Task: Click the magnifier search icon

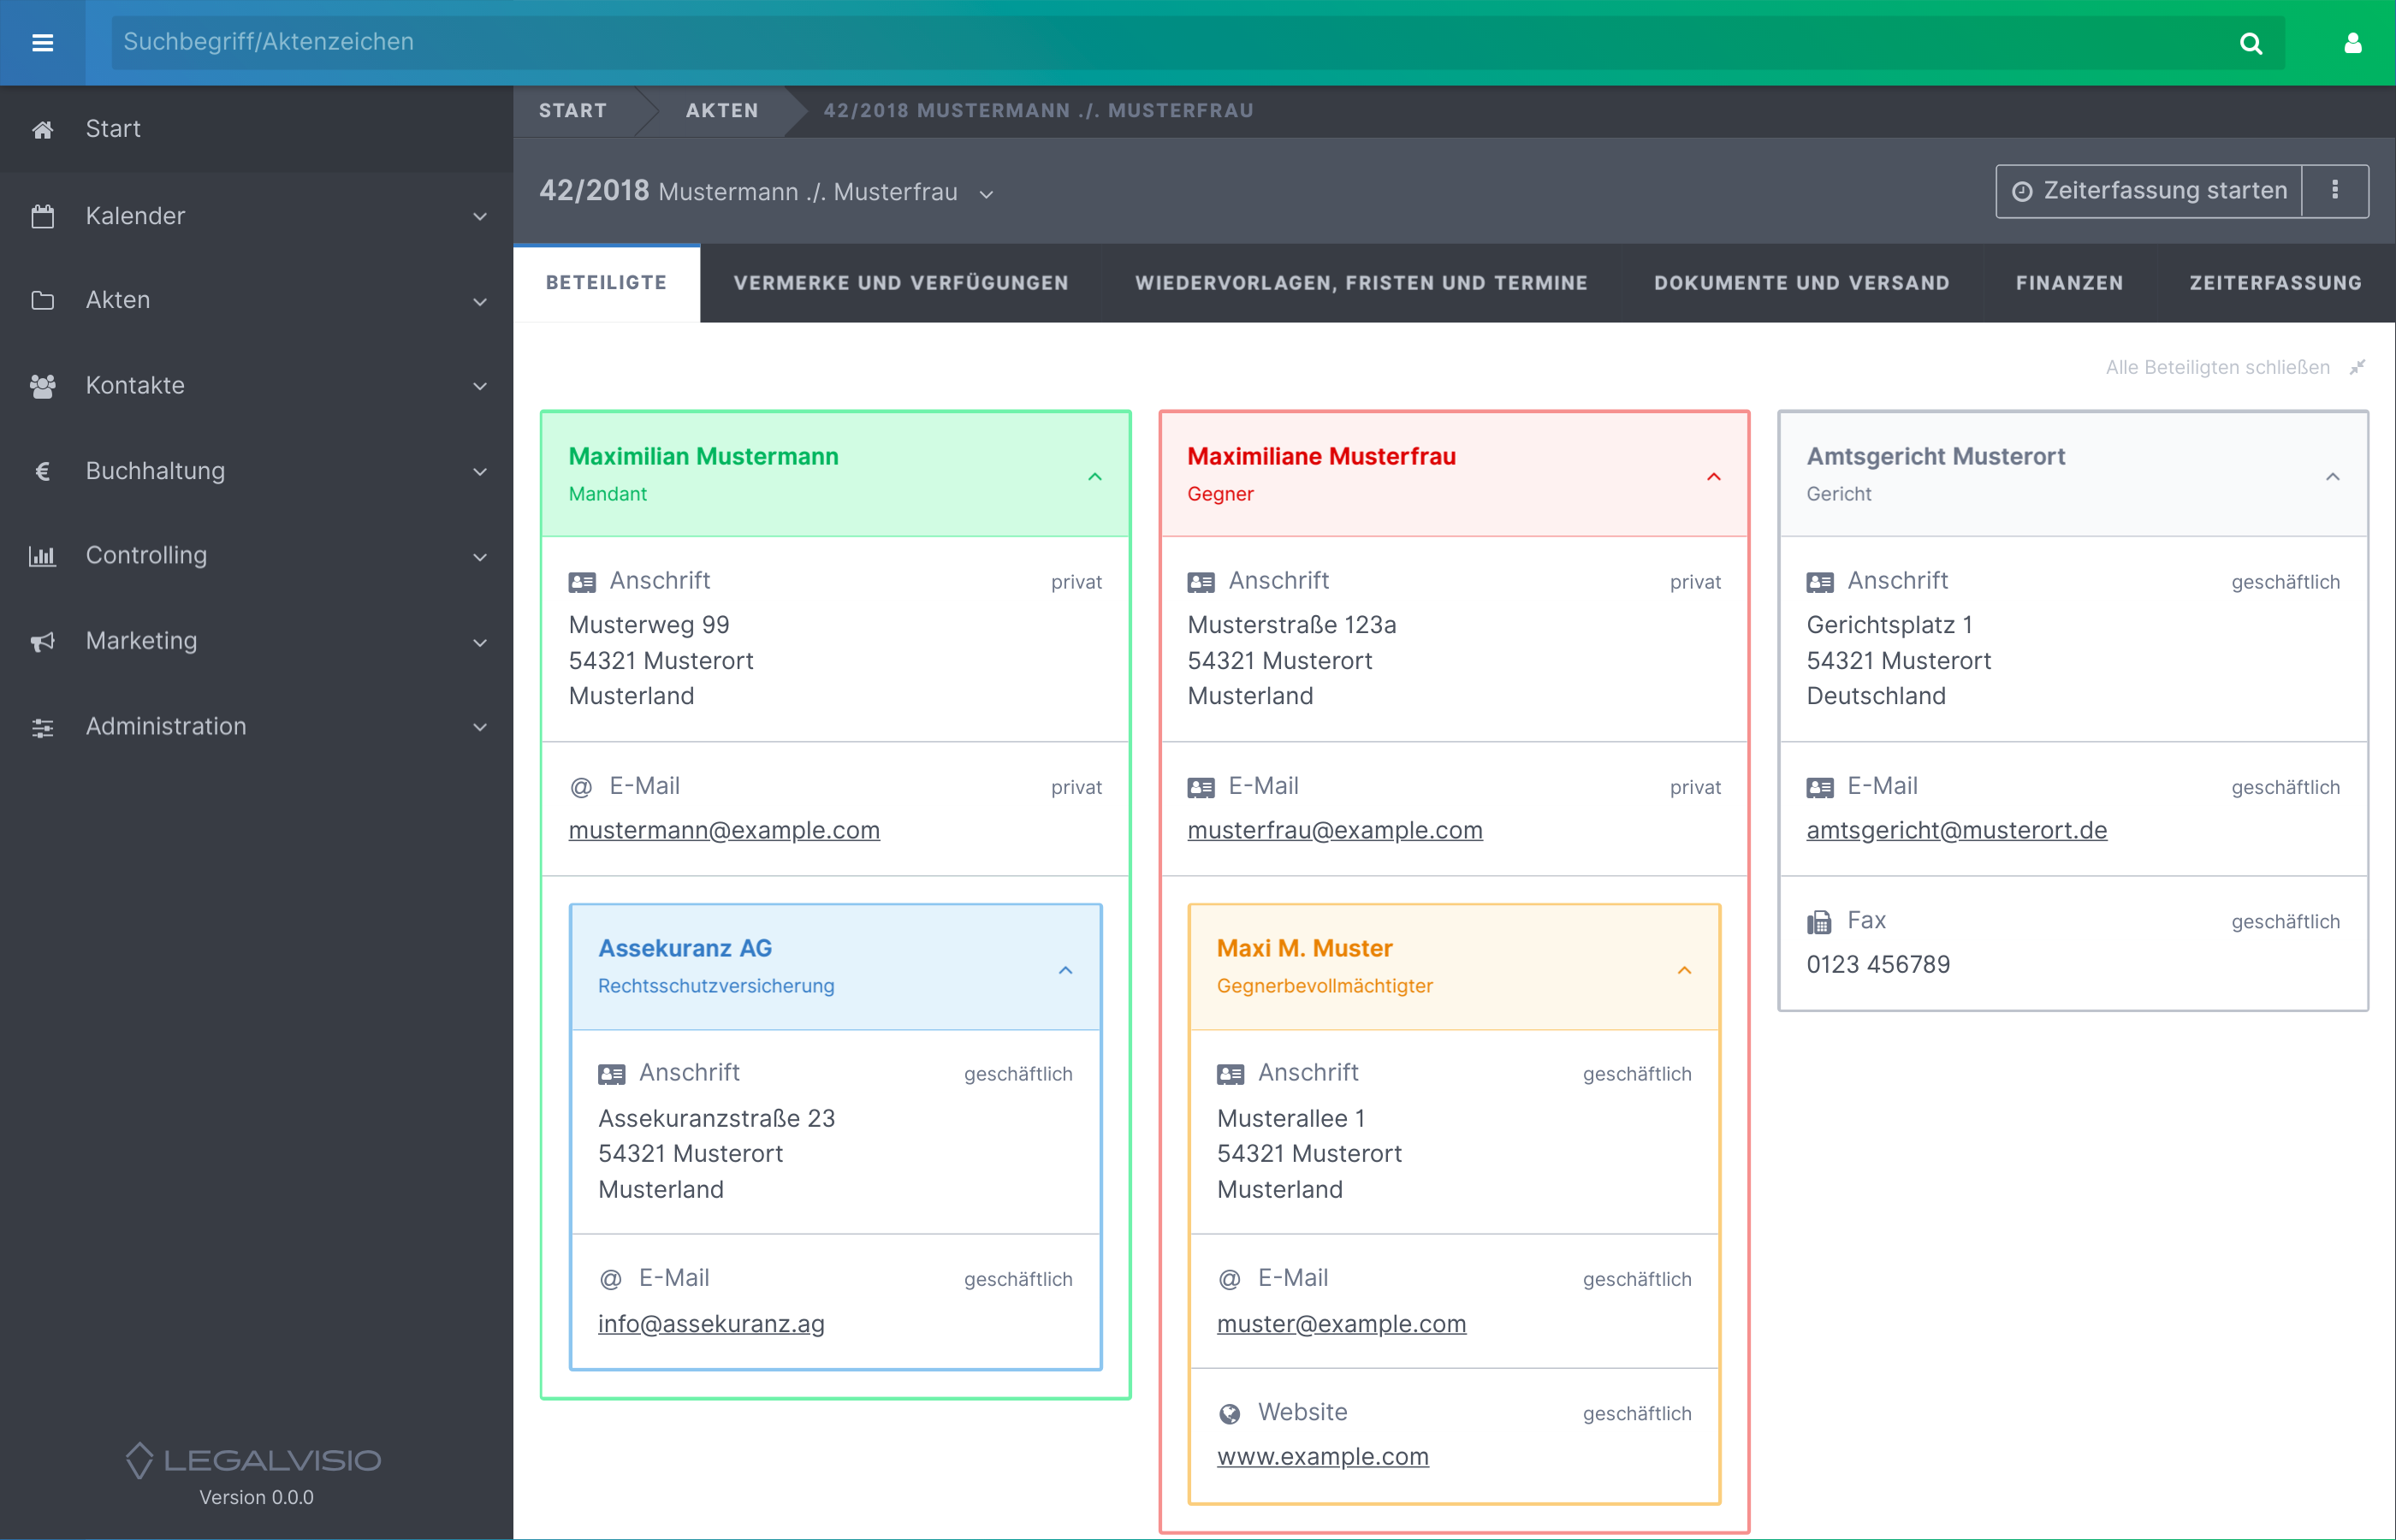Action: tap(2250, 43)
